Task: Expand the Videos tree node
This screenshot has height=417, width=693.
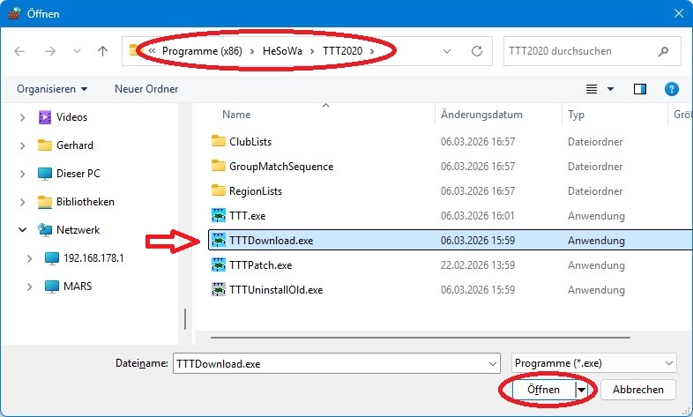Action: pos(23,117)
